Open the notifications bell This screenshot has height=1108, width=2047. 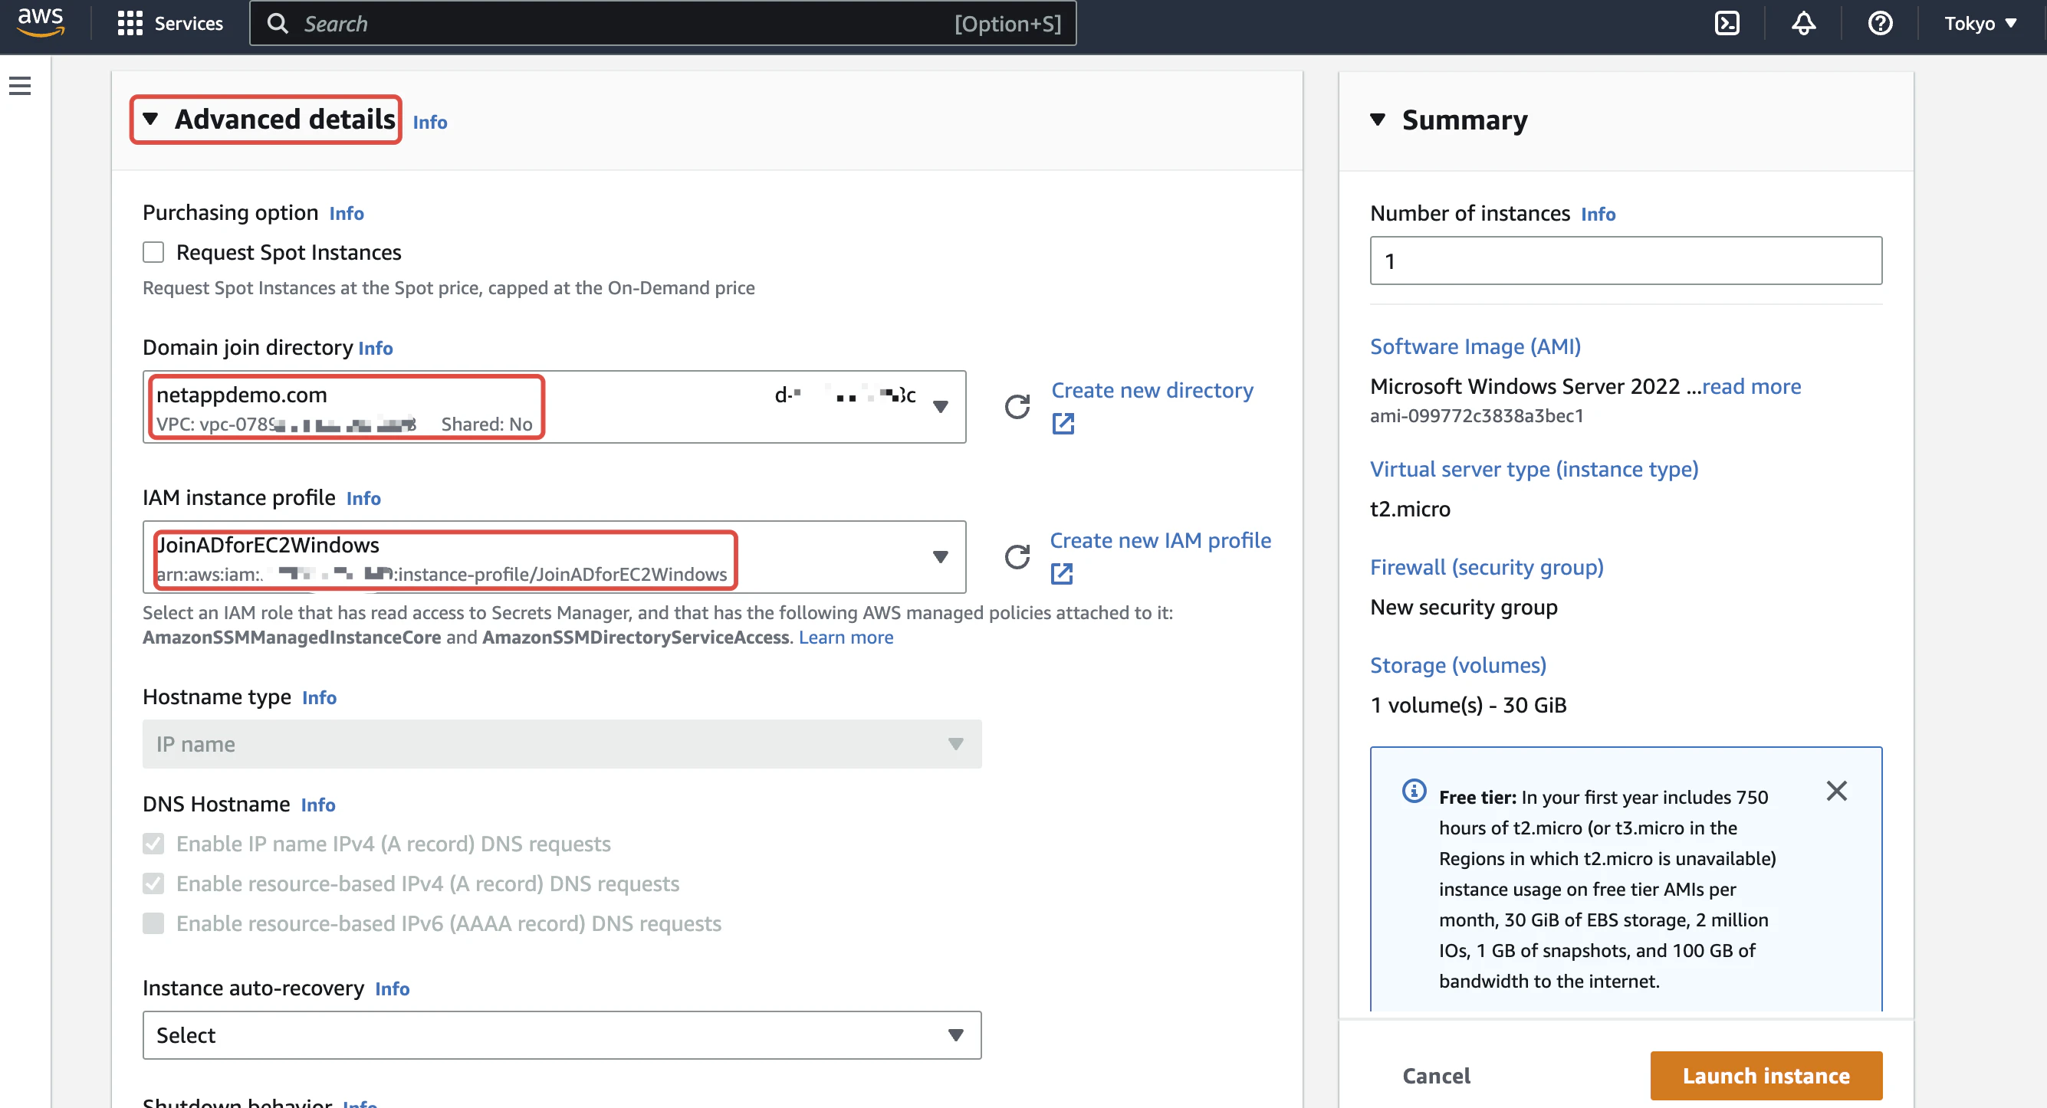point(1803,23)
